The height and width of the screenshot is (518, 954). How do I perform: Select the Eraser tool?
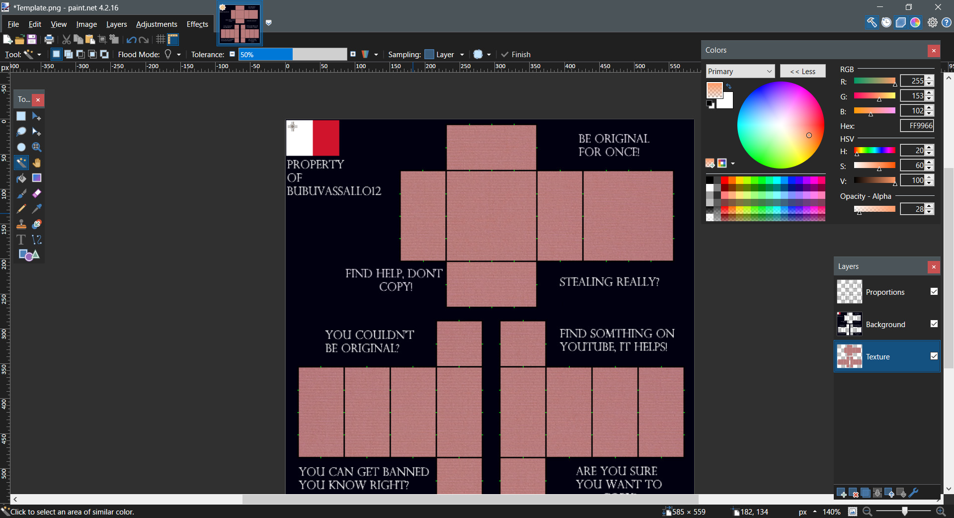click(x=37, y=193)
